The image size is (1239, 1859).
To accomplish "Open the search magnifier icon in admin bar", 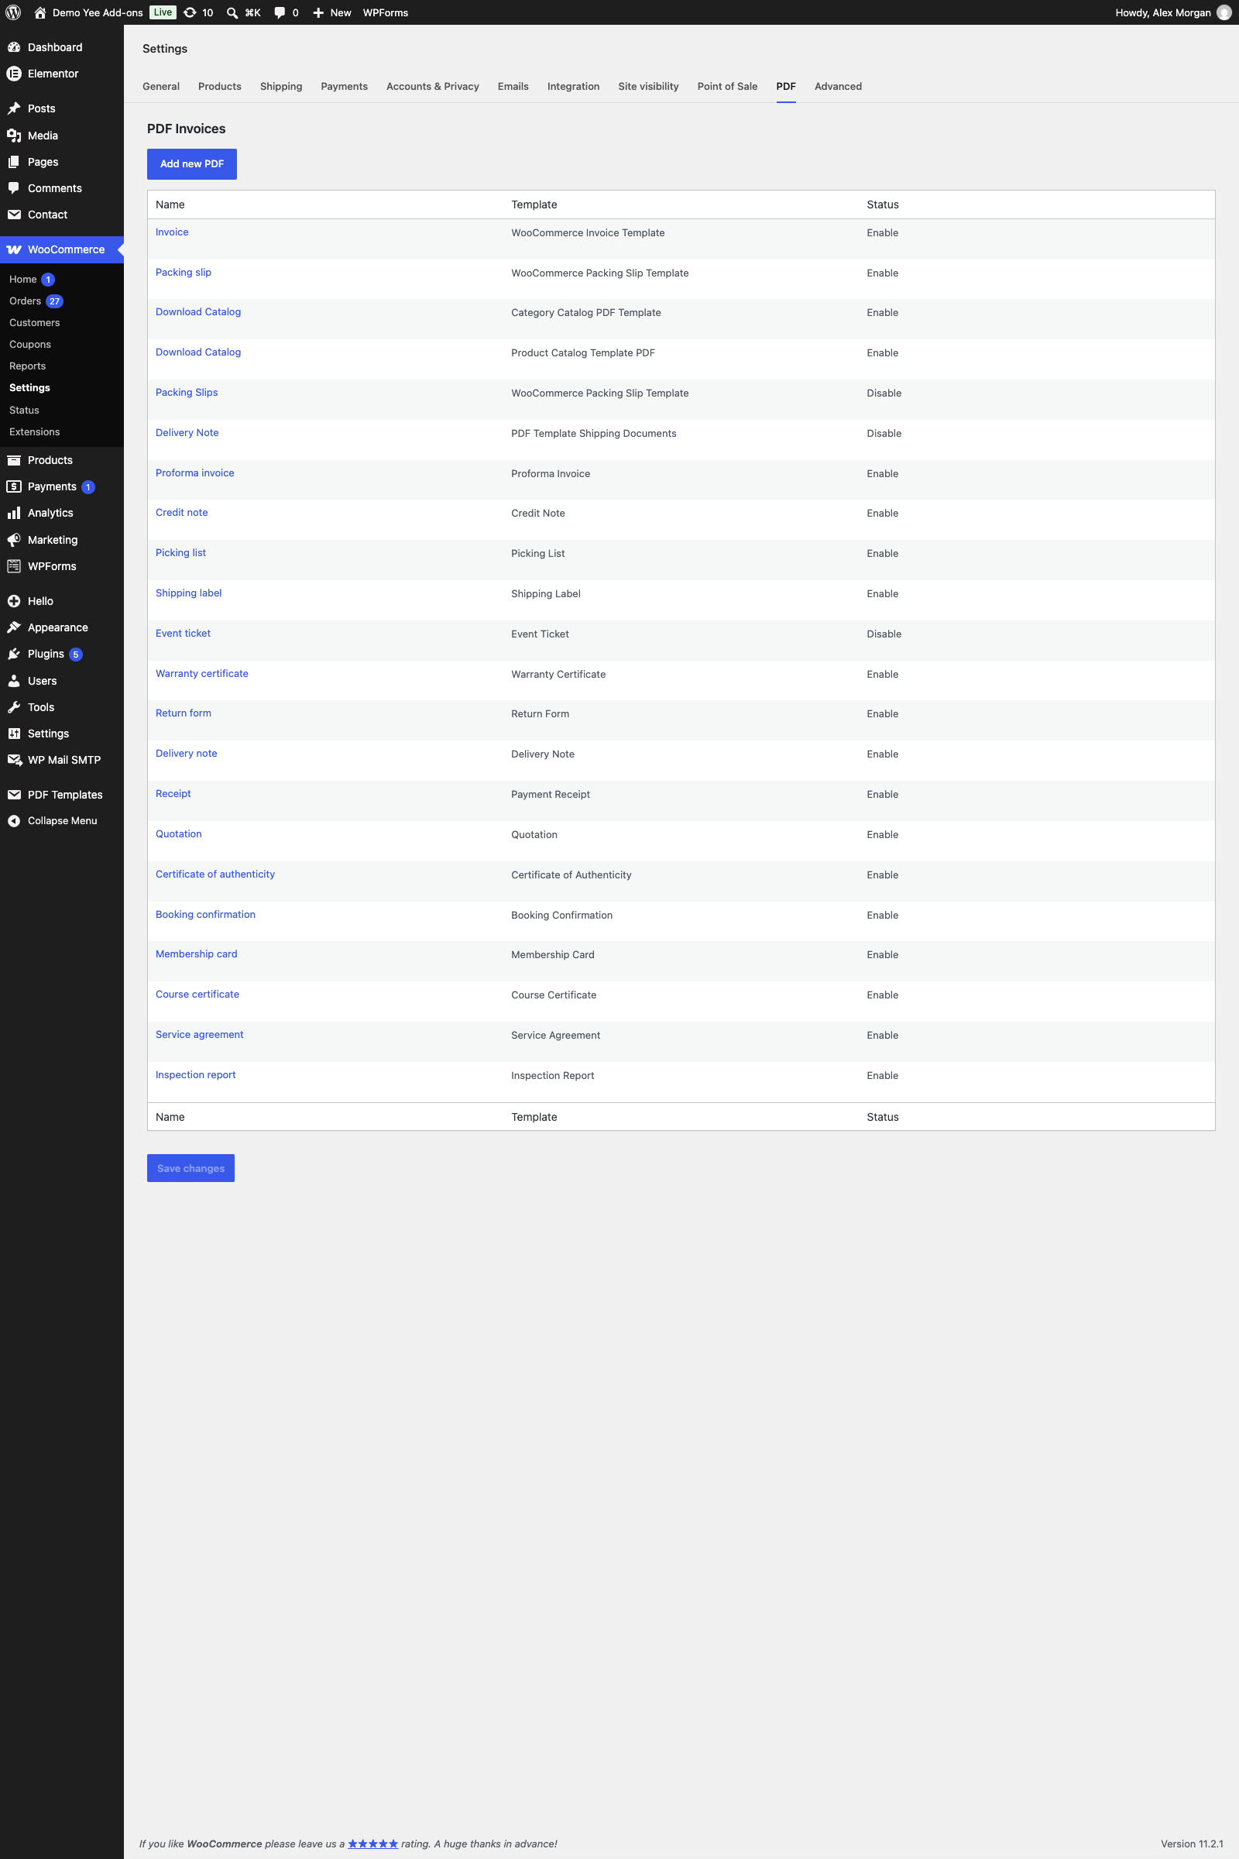I will [x=232, y=12].
